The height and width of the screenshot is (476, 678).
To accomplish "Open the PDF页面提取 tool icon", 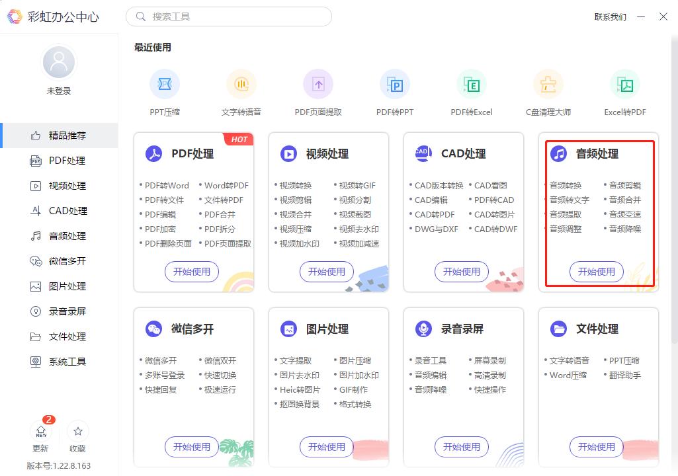I will [x=318, y=84].
